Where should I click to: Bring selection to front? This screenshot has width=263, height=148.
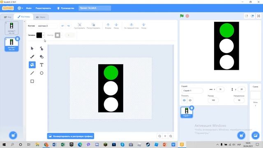(131, 26)
